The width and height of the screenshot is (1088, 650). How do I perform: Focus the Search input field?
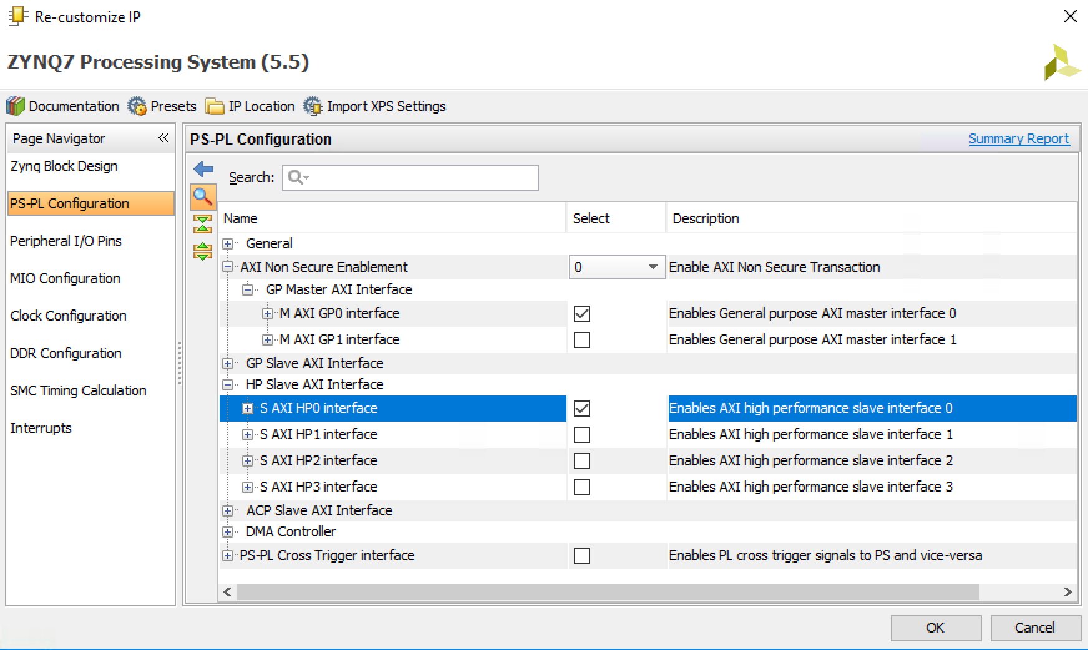click(x=410, y=178)
